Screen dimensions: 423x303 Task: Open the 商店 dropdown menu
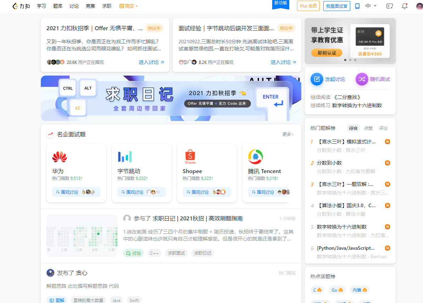[129, 6]
